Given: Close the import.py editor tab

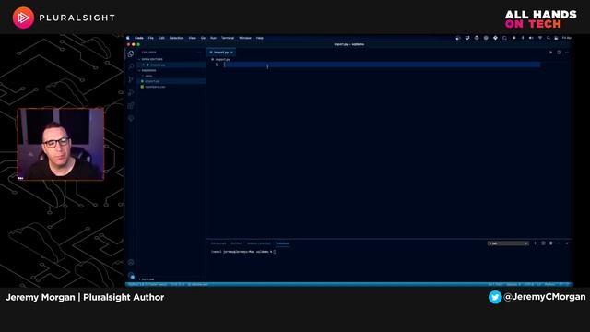Looking at the screenshot, I should pyautogui.click(x=231, y=53).
